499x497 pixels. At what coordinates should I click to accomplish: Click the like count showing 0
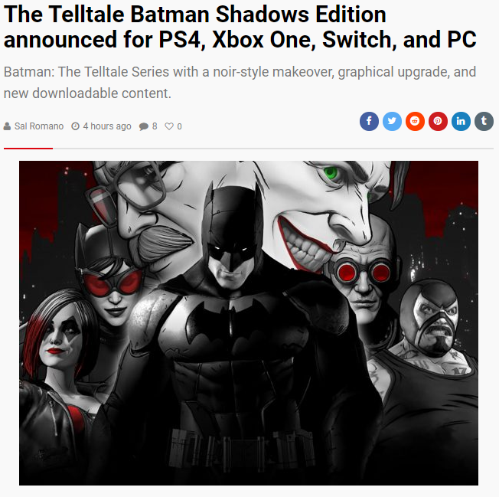tap(179, 126)
